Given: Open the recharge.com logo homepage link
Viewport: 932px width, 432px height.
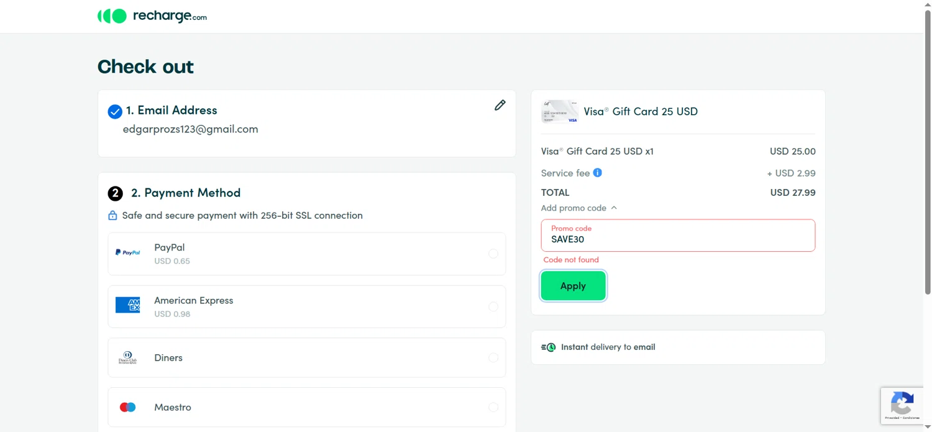Looking at the screenshot, I should tap(152, 16).
